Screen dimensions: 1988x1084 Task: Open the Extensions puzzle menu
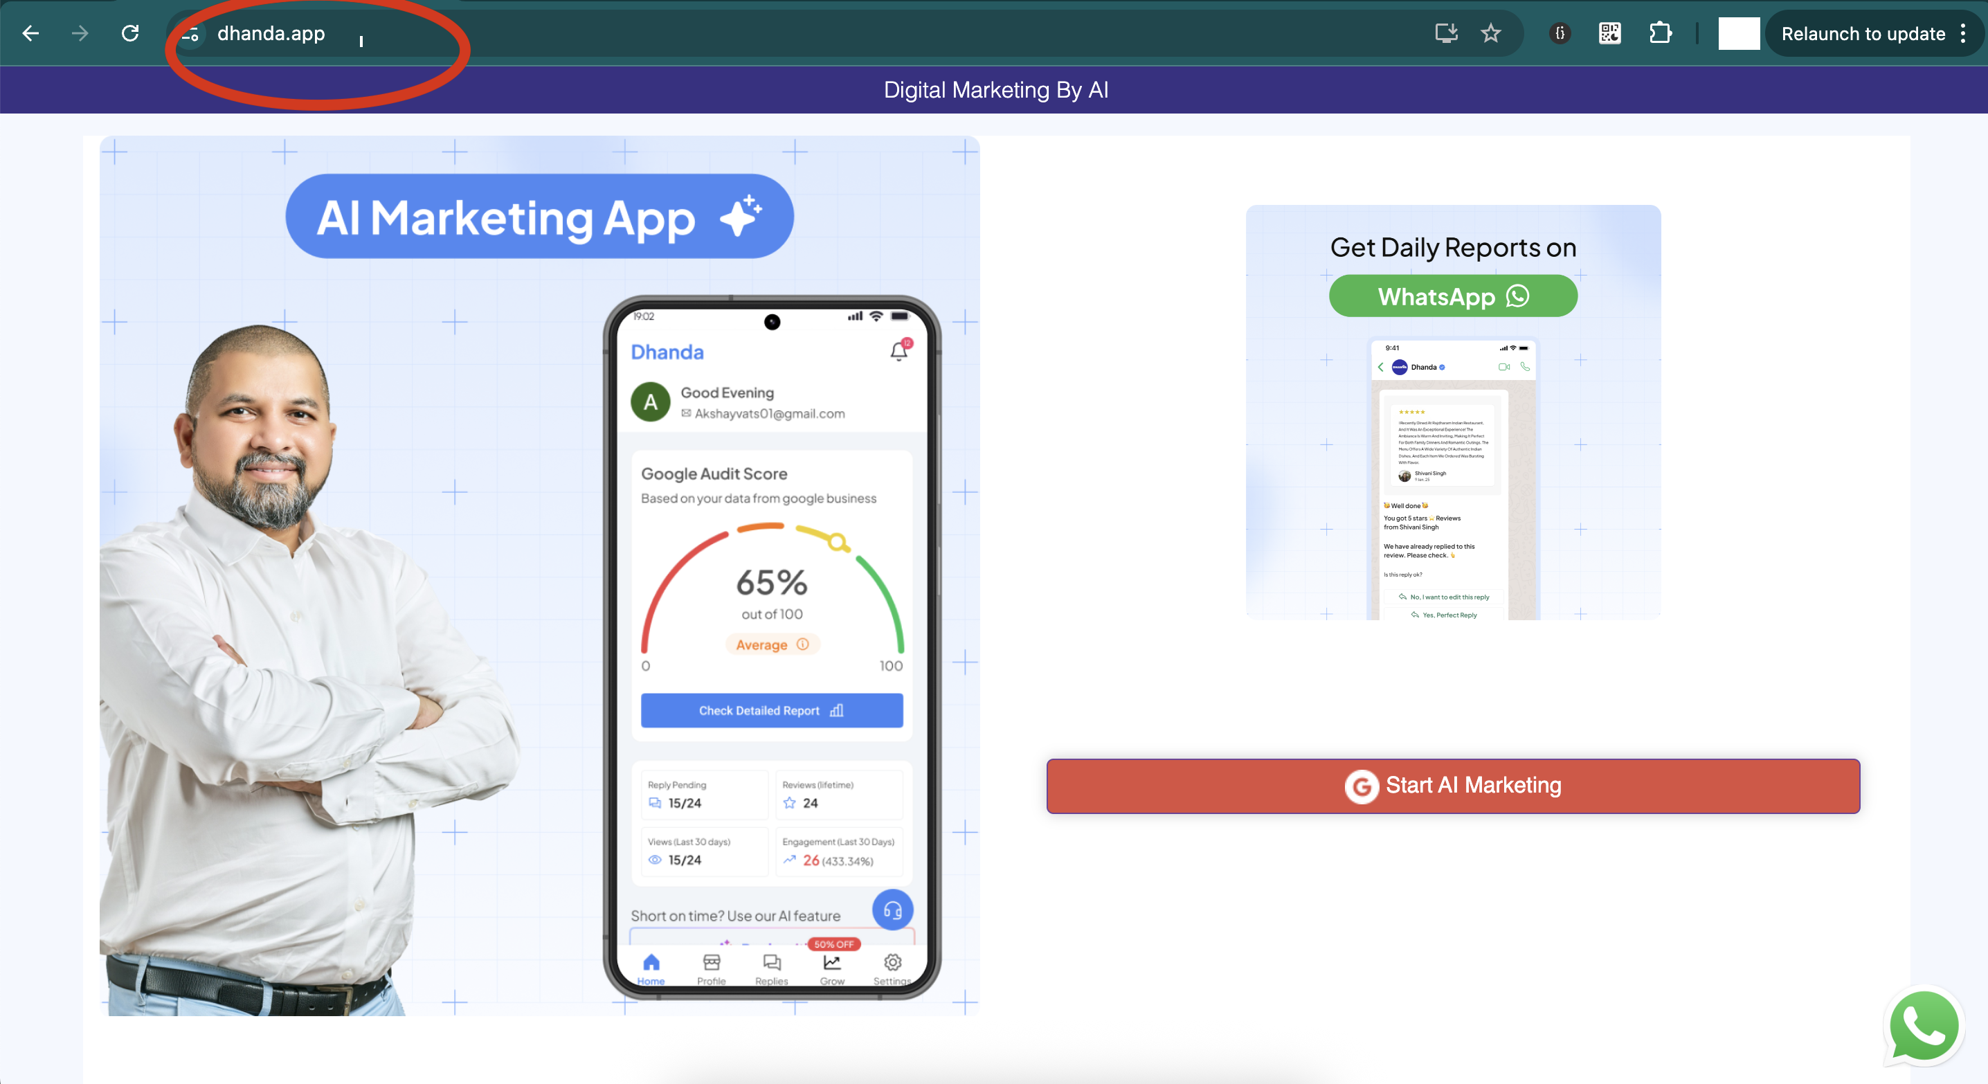point(1660,33)
